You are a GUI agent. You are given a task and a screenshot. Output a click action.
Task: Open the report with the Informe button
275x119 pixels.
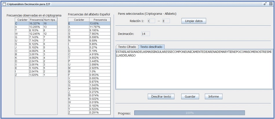coord(214,96)
